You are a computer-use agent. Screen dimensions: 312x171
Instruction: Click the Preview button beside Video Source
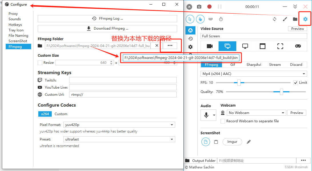pyautogui.click(x=297, y=28)
